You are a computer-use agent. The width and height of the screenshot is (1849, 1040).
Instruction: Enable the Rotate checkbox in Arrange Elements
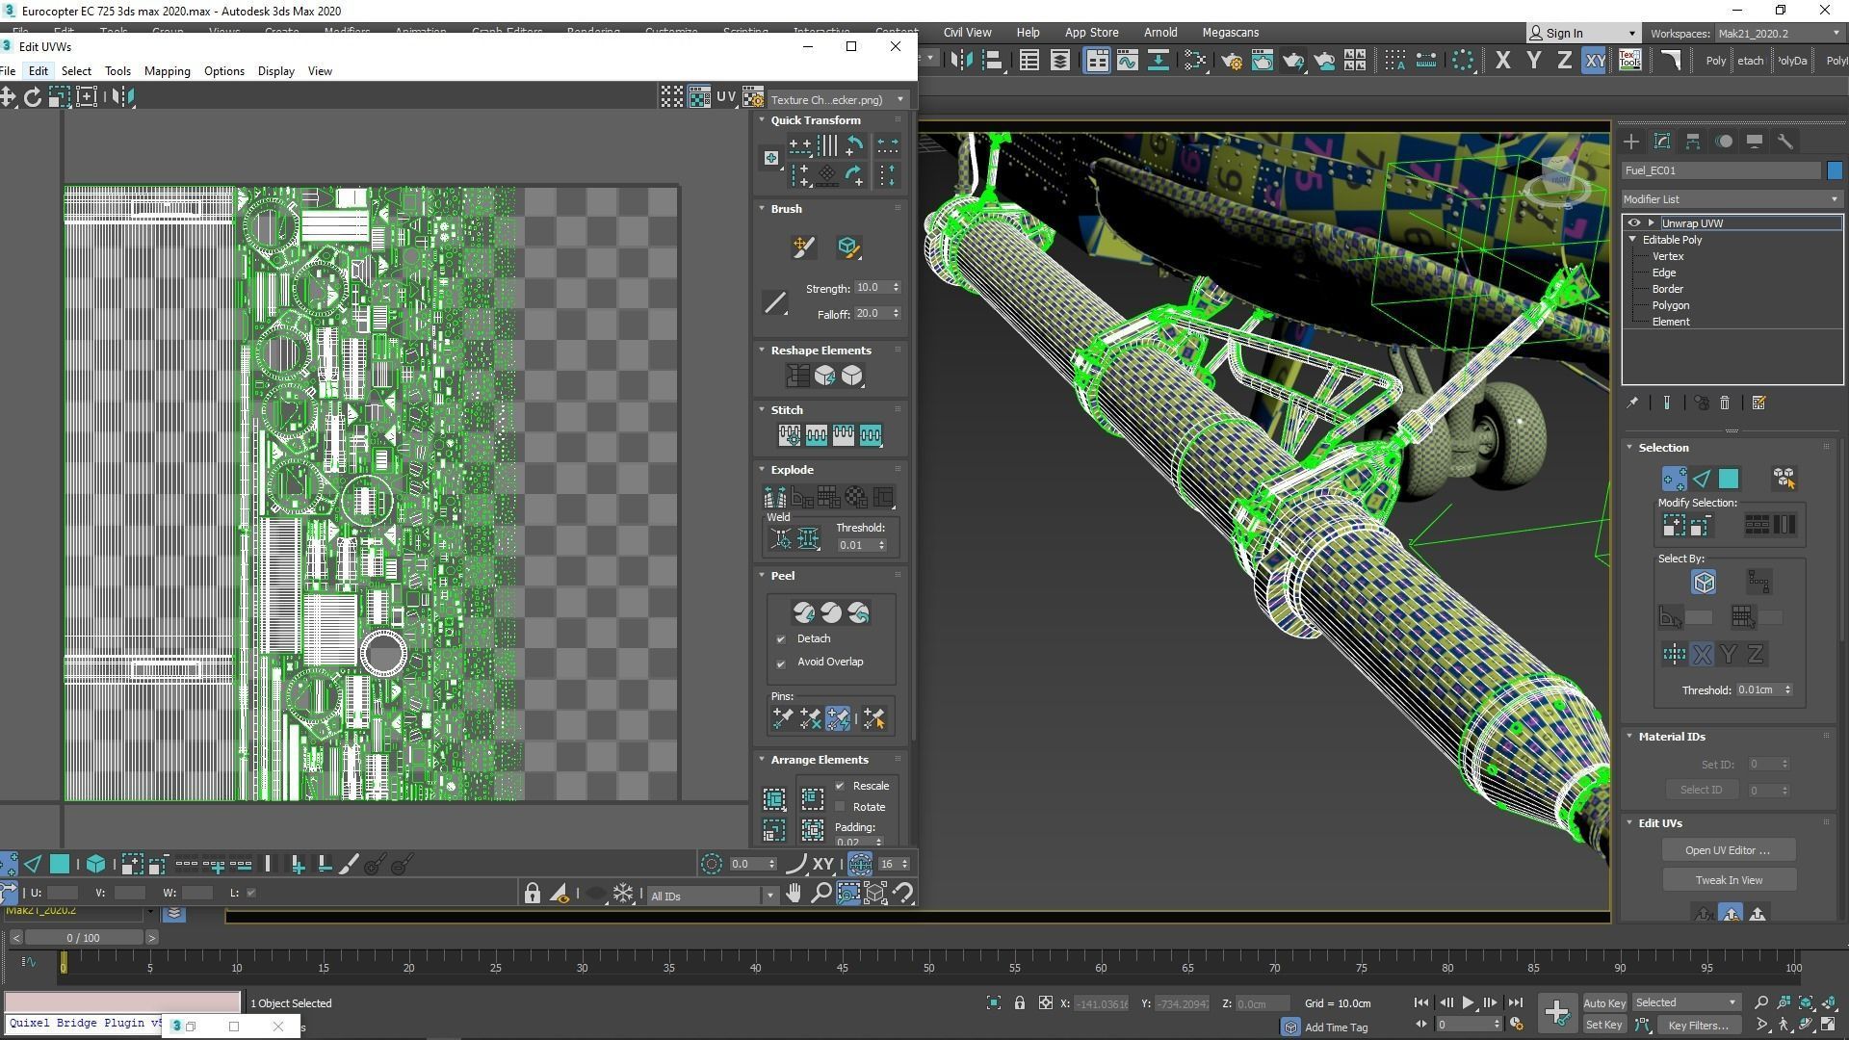point(840,807)
